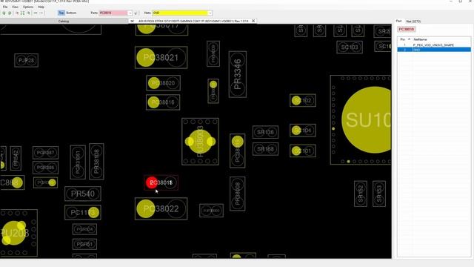Select resistor SR152 on board
This screenshot has width=474, height=267.
361,194
